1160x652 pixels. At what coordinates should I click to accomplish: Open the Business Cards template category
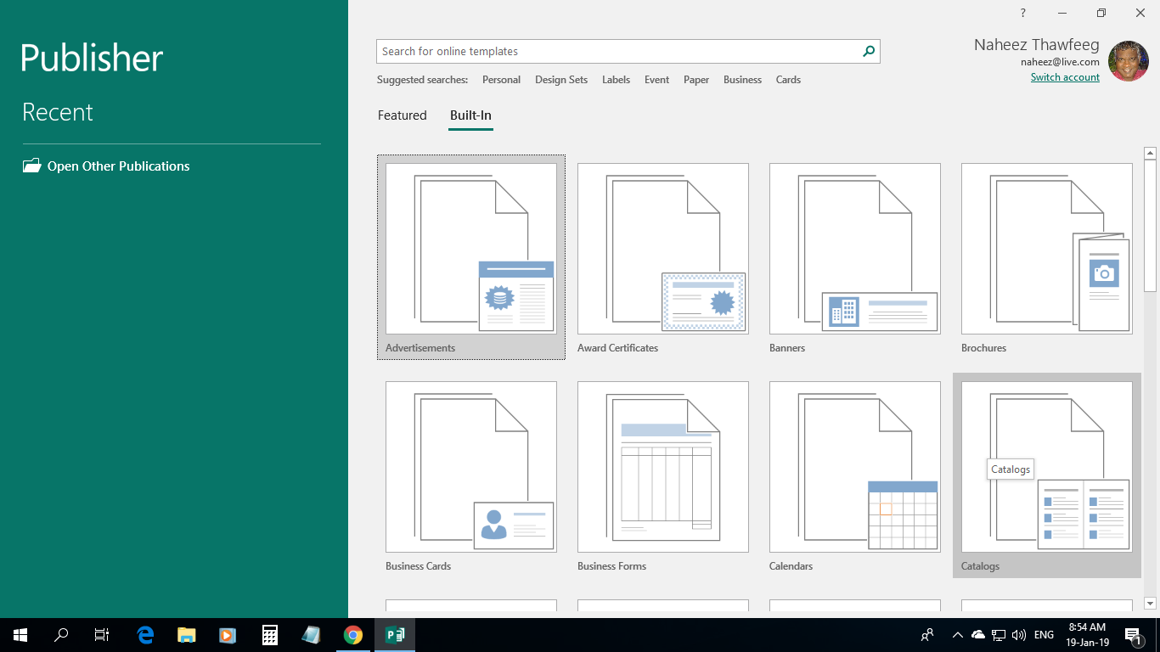(471, 475)
